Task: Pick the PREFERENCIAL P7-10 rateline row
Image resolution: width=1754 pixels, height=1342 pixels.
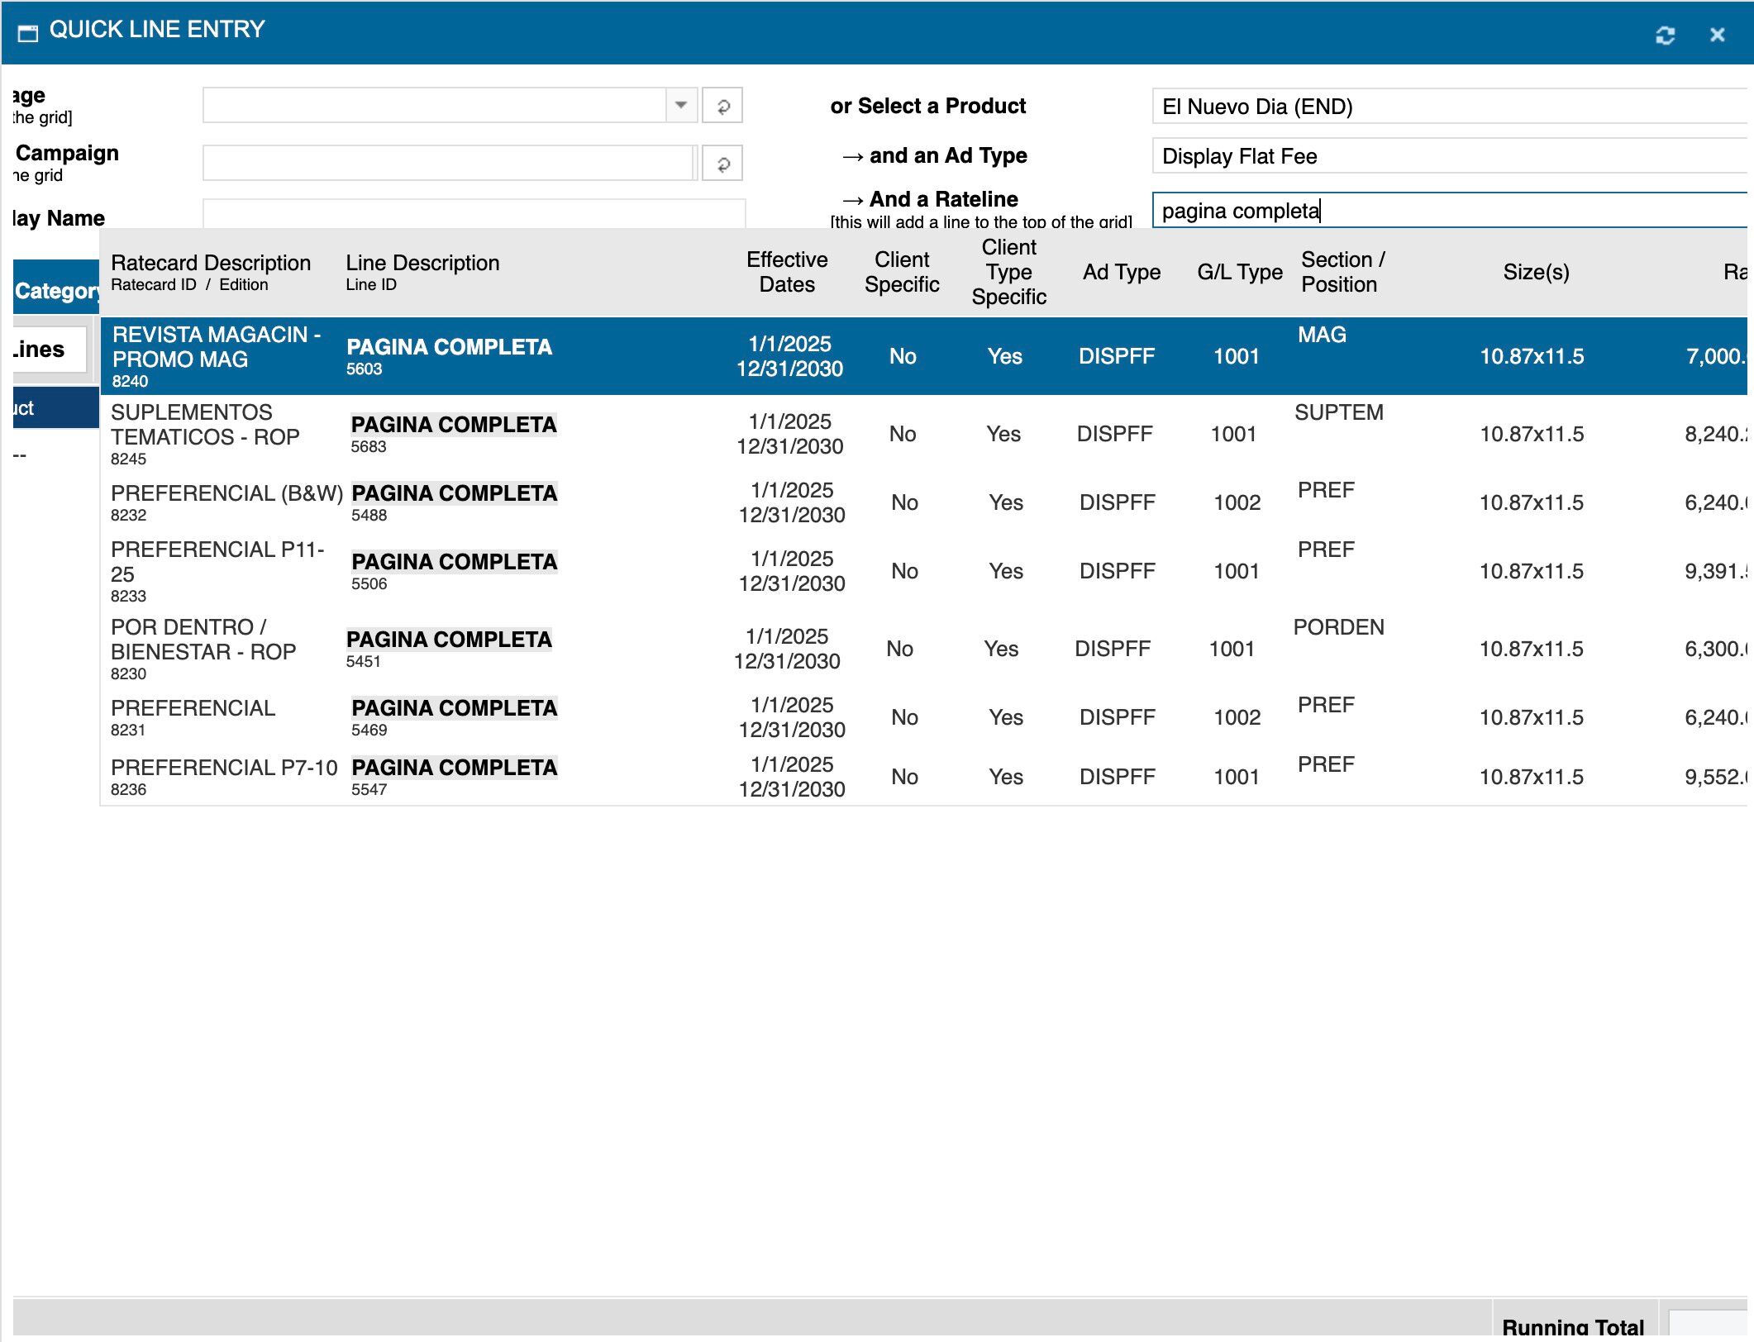Action: pyautogui.click(x=453, y=776)
